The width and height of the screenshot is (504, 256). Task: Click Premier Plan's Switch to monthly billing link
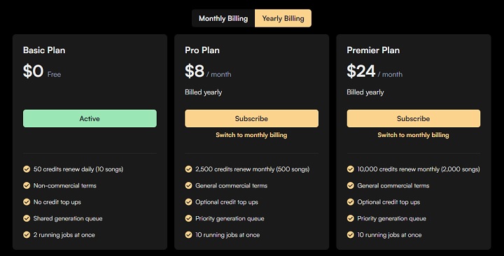pyautogui.click(x=414, y=135)
